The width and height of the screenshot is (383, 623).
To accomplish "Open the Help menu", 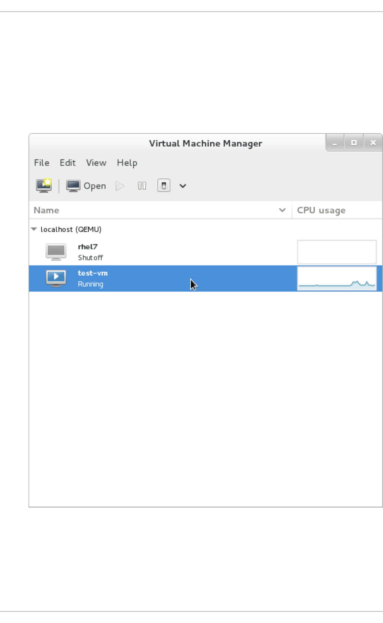I will click(x=127, y=163).
